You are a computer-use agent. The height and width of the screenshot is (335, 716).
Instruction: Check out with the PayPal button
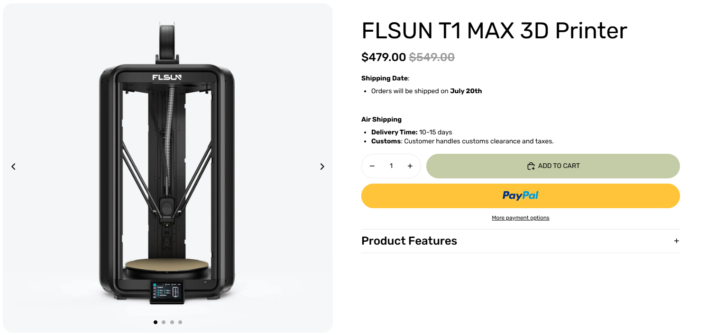(520, 196)
